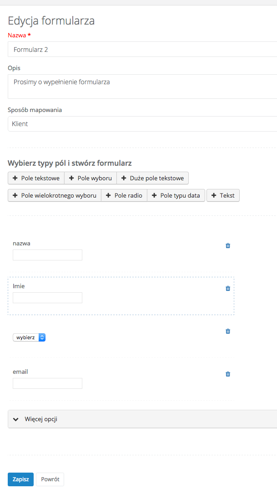Remove the 'Imie' field using trash icon
Screen dimensions: 277x489
(x=228, y=288)
